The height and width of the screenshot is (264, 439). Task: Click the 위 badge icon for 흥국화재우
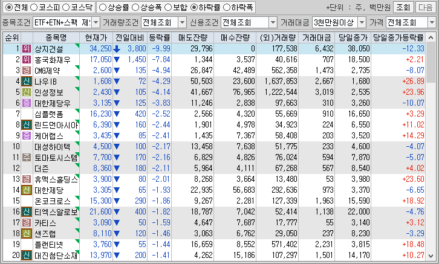coord(27,60)
